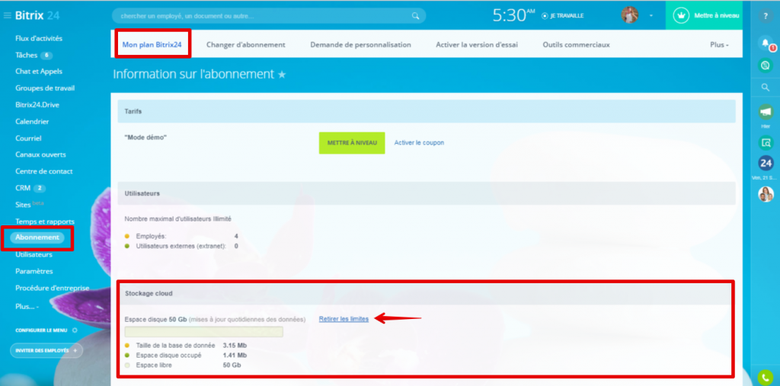Open Tâches in the sidebar

coord(27,56)
